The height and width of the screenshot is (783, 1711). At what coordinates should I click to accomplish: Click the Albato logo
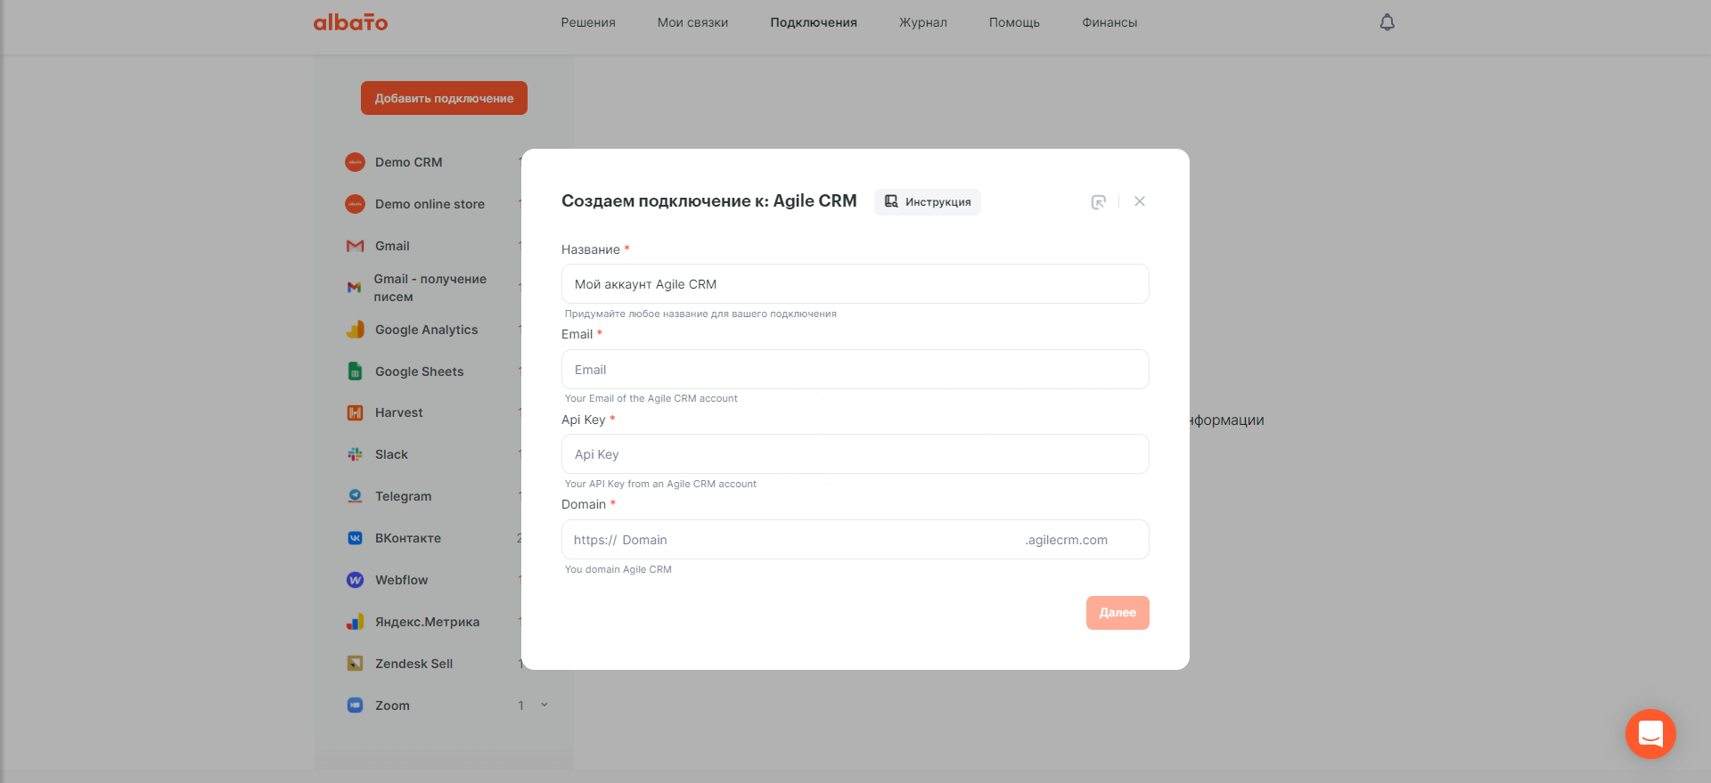350,22
